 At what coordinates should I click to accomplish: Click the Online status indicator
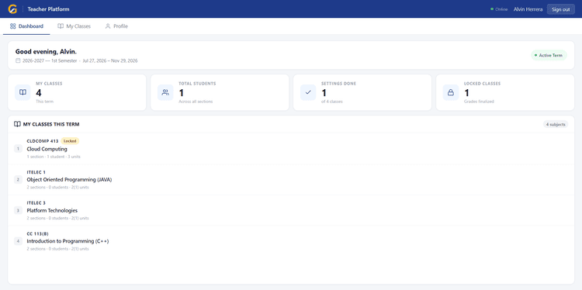coord(499,9)
